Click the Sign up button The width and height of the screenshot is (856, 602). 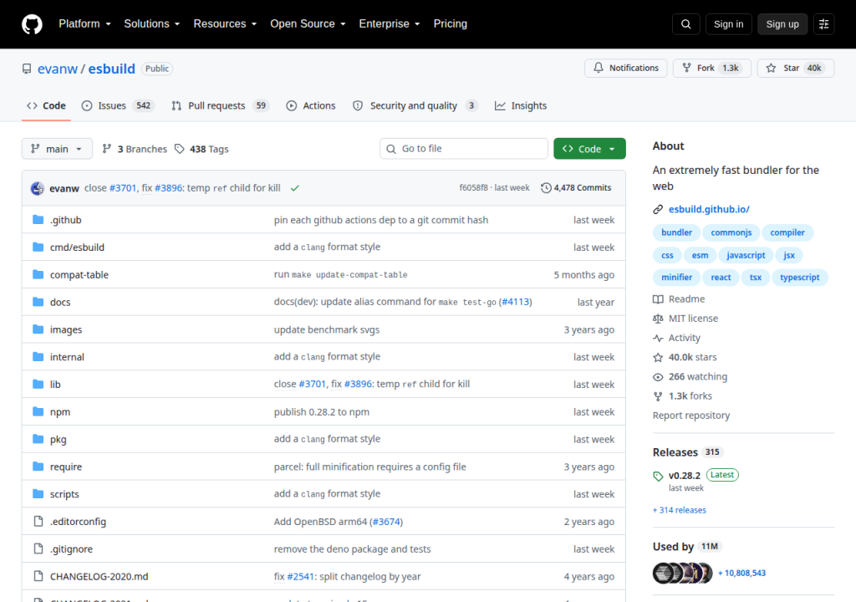click(x=782, y=24)
